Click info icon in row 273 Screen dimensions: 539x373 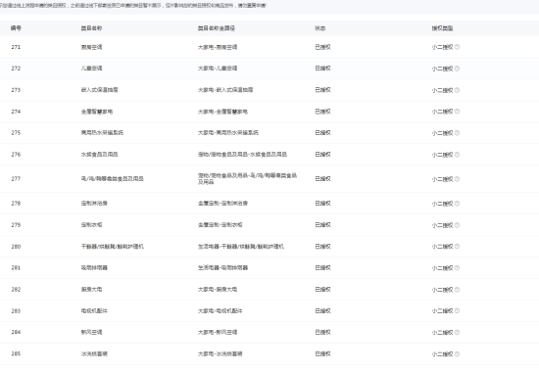pos(457,90)
